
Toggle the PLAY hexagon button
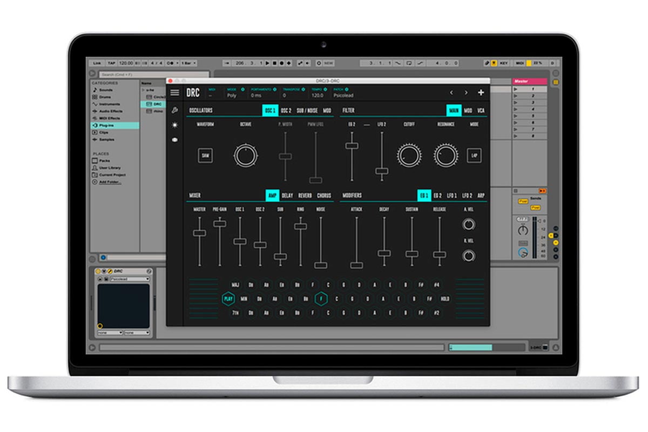228,299
